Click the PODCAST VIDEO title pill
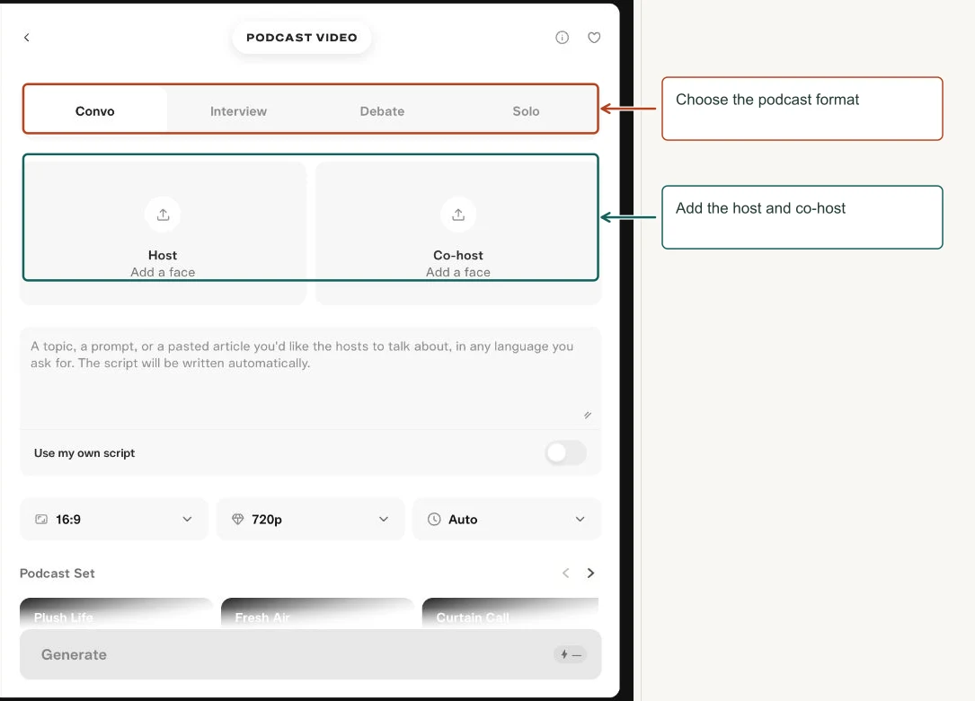This screenshot has height=701, width=975. [302, 38]
